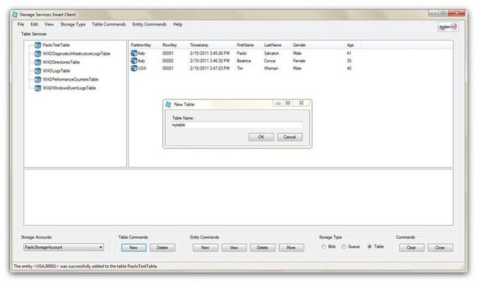Screen dimensions: 477x282
Task: Click the Close command button
Action: coord(440,248)
